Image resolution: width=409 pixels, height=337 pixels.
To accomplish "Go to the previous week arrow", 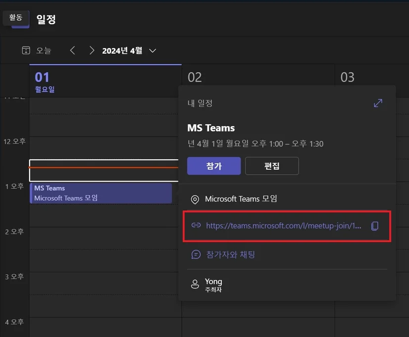I will tap(73, 50).
